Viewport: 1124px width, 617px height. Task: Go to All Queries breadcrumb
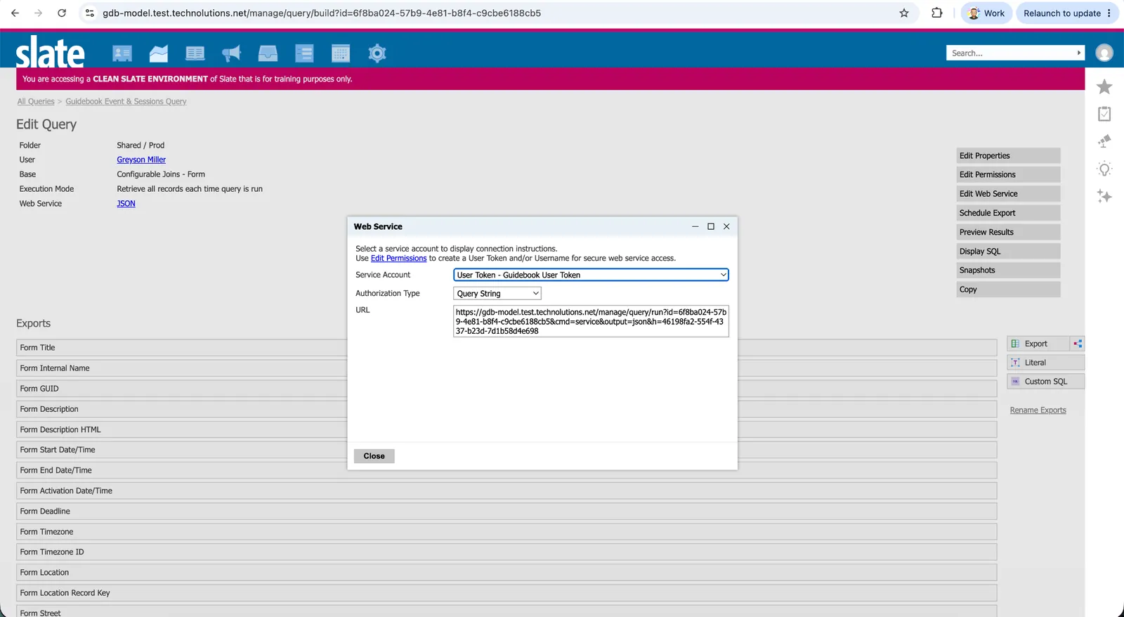coord(36,101)
